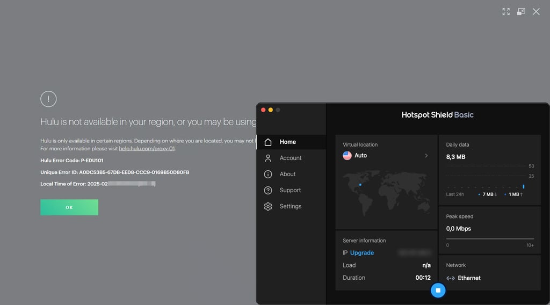Image resolution: width=550 pixels, height=305 pixels.
Task: Open the help.hulu.com/proxy-01 link
Action: [147, 148]
